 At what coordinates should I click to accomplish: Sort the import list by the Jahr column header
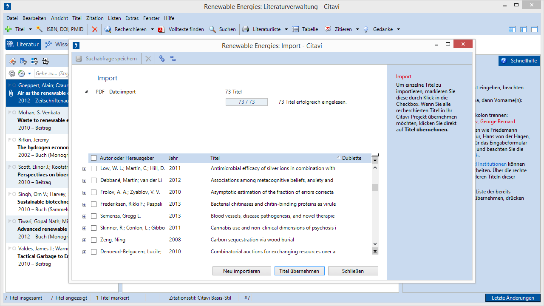(x=173, y=158)
